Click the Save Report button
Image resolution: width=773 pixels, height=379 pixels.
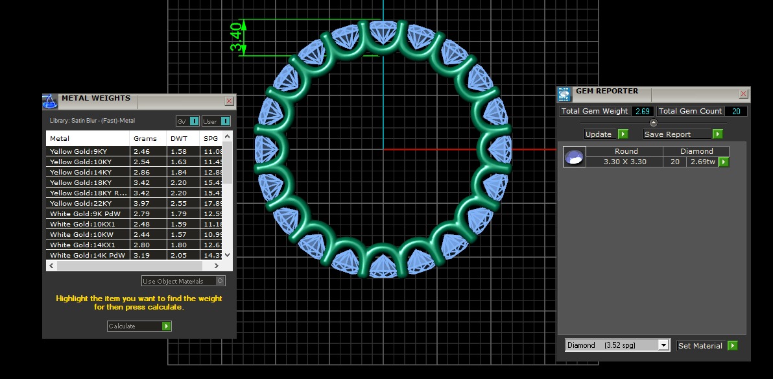tap(683, 134)
